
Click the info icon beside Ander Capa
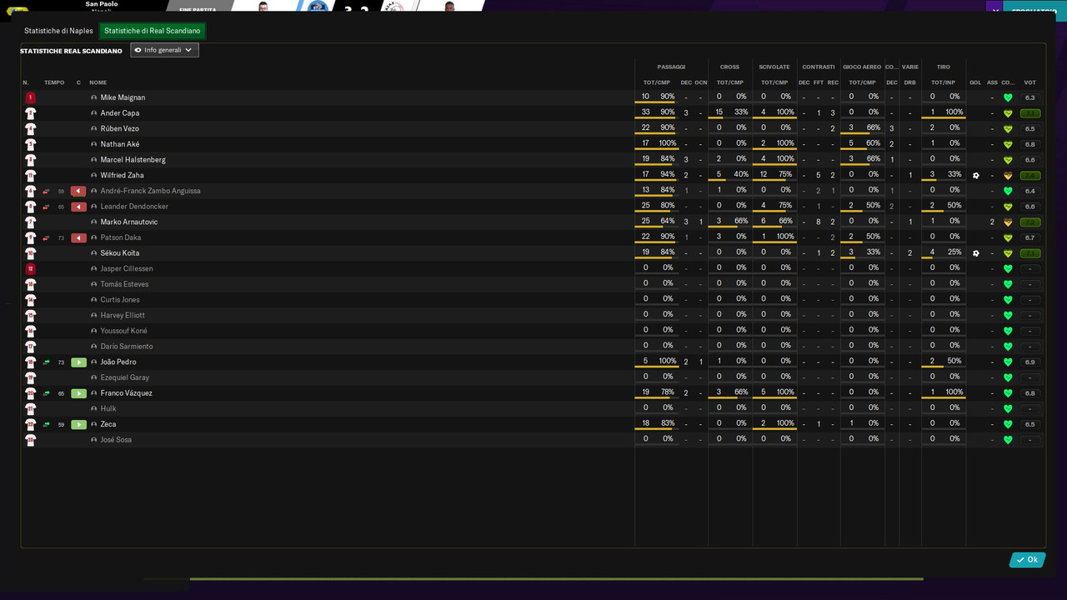94,113
